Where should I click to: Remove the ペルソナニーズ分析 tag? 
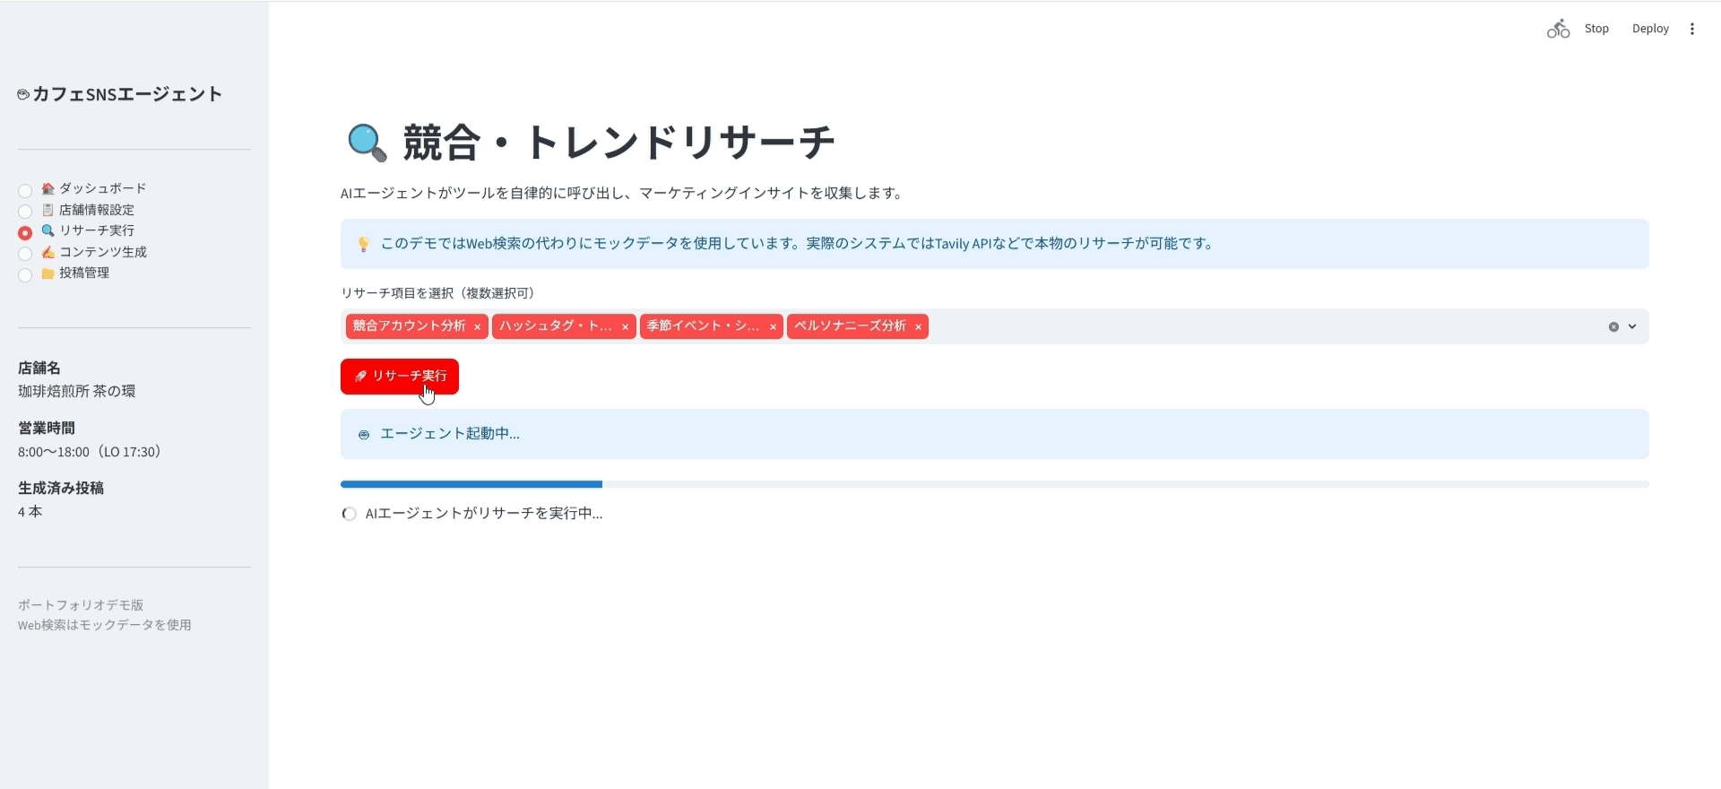pos(918,327)
